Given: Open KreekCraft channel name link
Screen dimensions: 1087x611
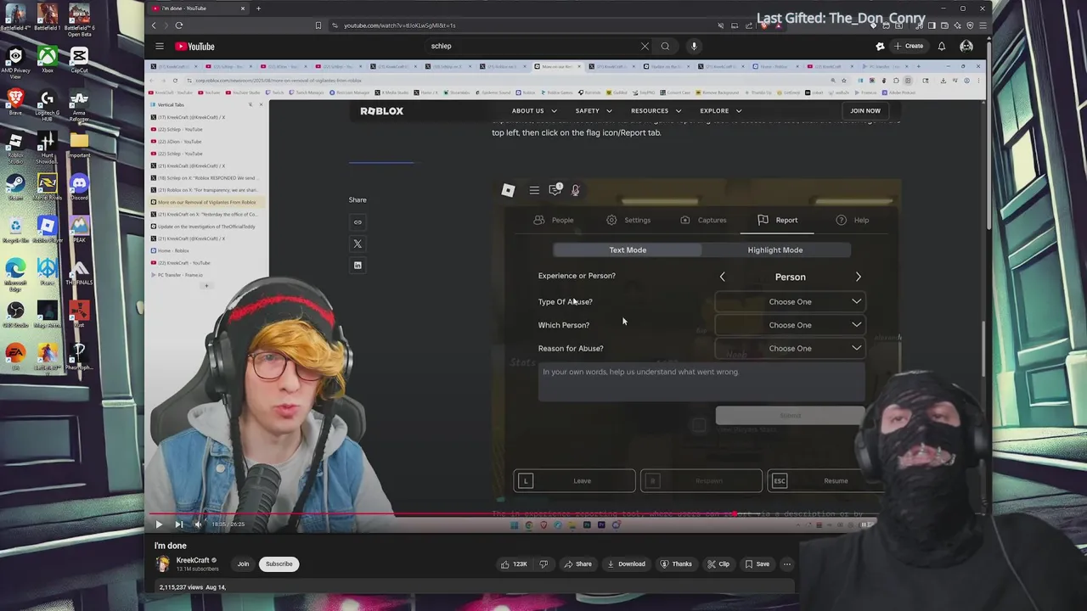Looking at the screenshot, I should (193, 560).
